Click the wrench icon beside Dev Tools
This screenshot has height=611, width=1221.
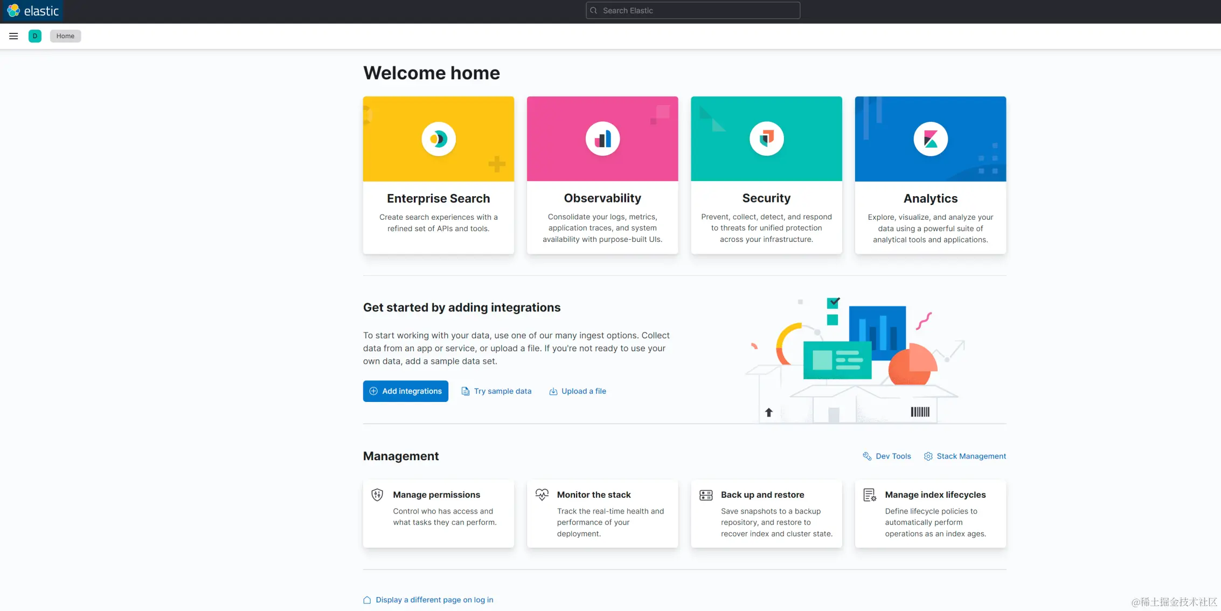[867, 456]
